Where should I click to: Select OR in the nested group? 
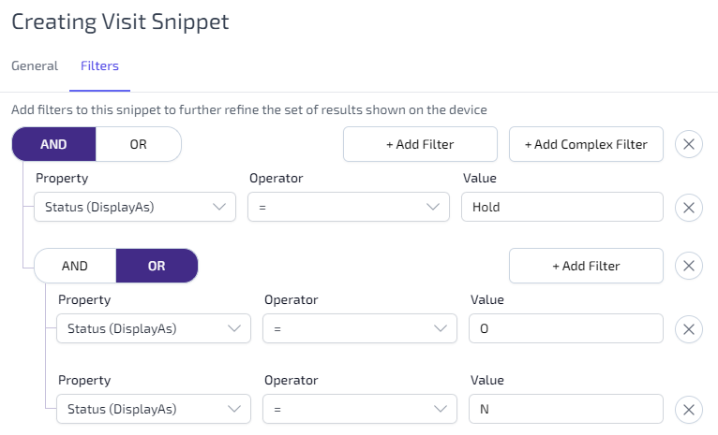tap(157, 266)
